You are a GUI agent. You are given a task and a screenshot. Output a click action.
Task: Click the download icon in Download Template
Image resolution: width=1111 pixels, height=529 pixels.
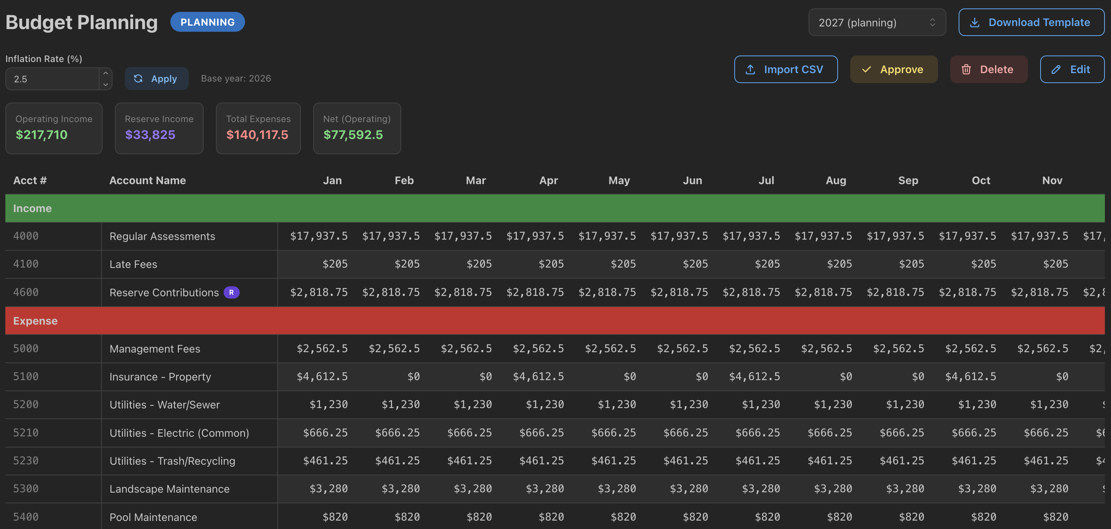coord(974,23)
